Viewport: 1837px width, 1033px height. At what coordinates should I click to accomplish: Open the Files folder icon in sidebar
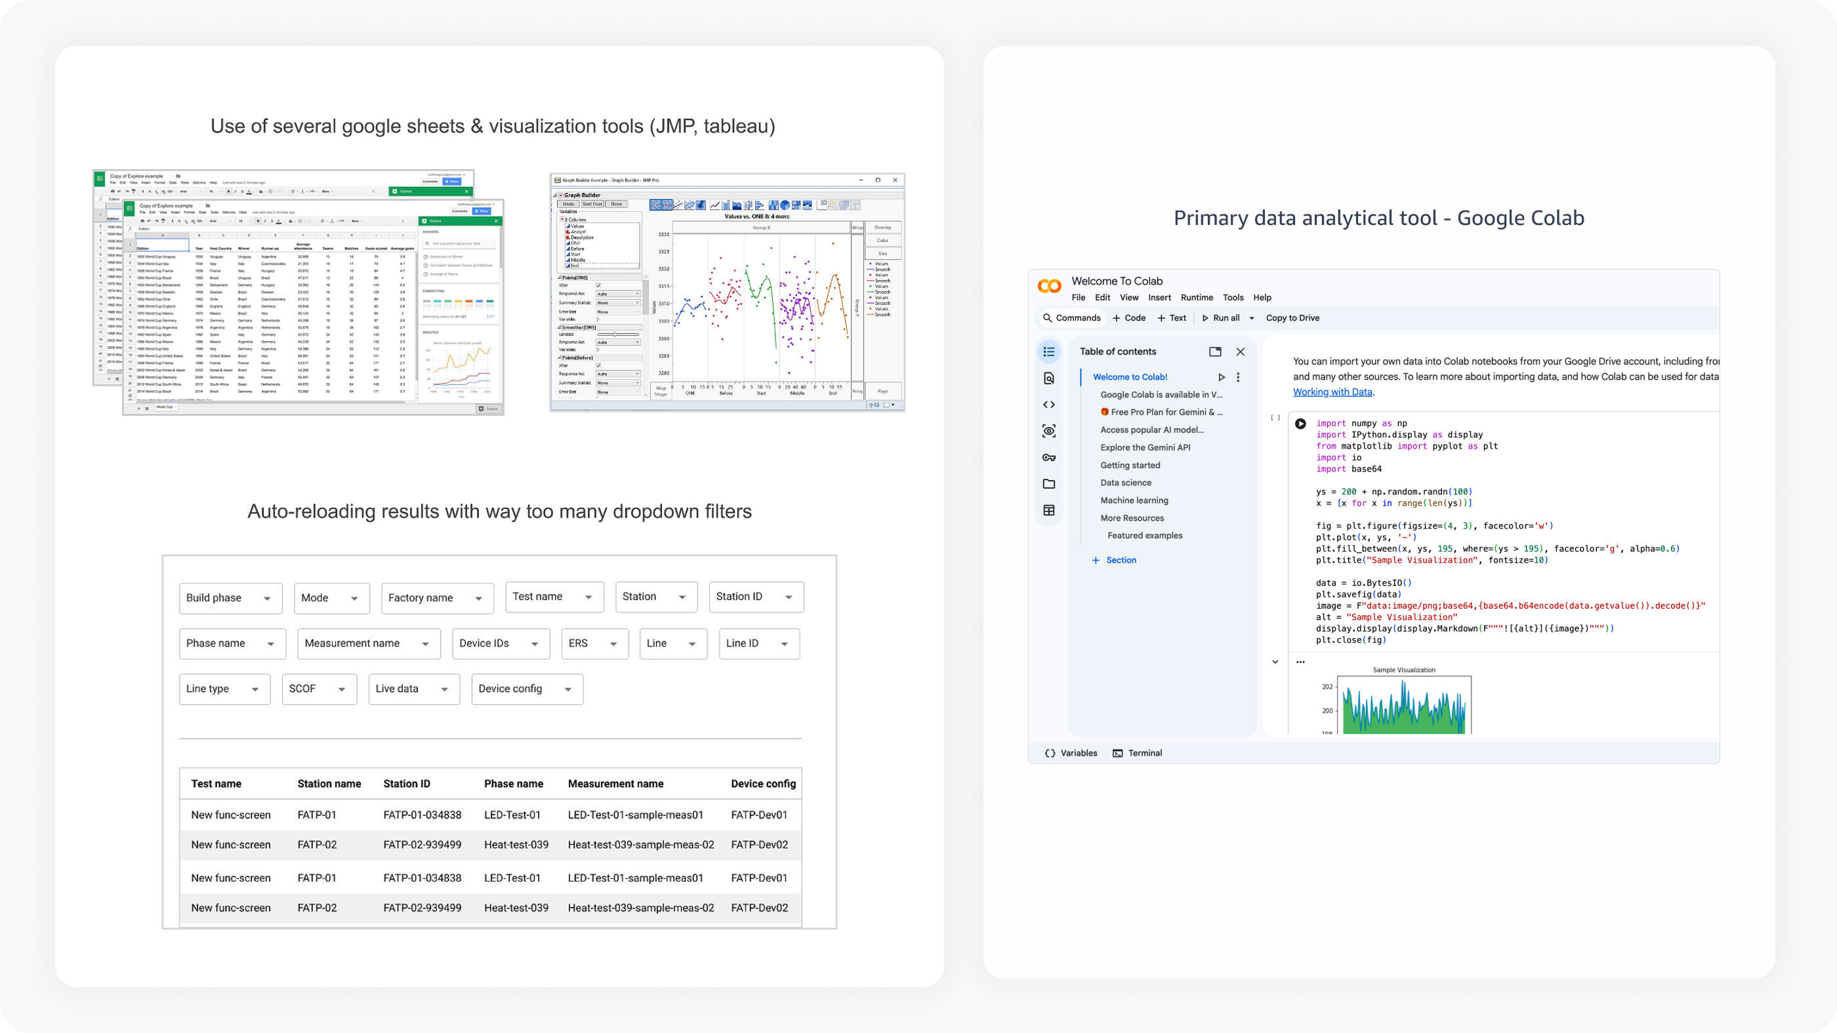1049,483
